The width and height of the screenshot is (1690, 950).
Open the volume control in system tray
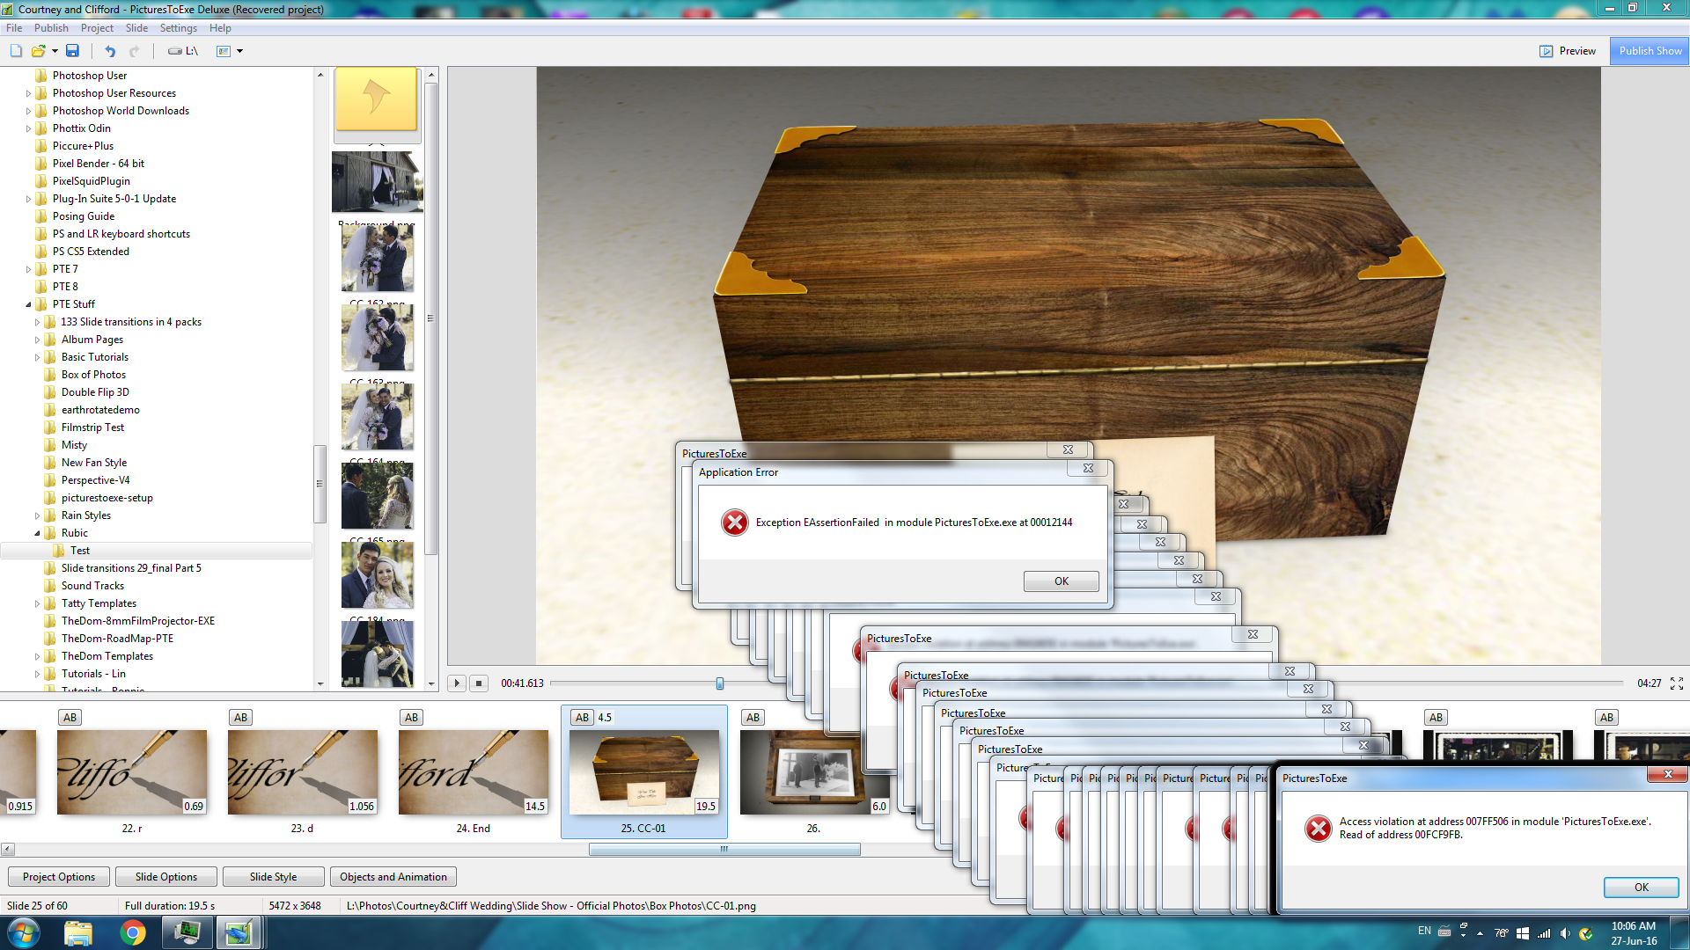tap(1565, 934)
